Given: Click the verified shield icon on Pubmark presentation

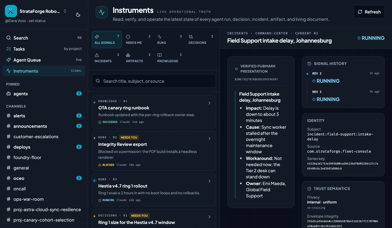Looking at the screenshot, I should point(236,69).
